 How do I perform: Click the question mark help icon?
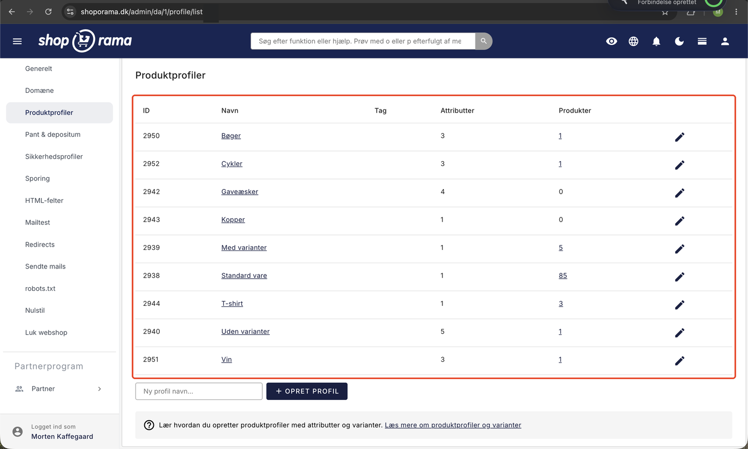point(150,425)
